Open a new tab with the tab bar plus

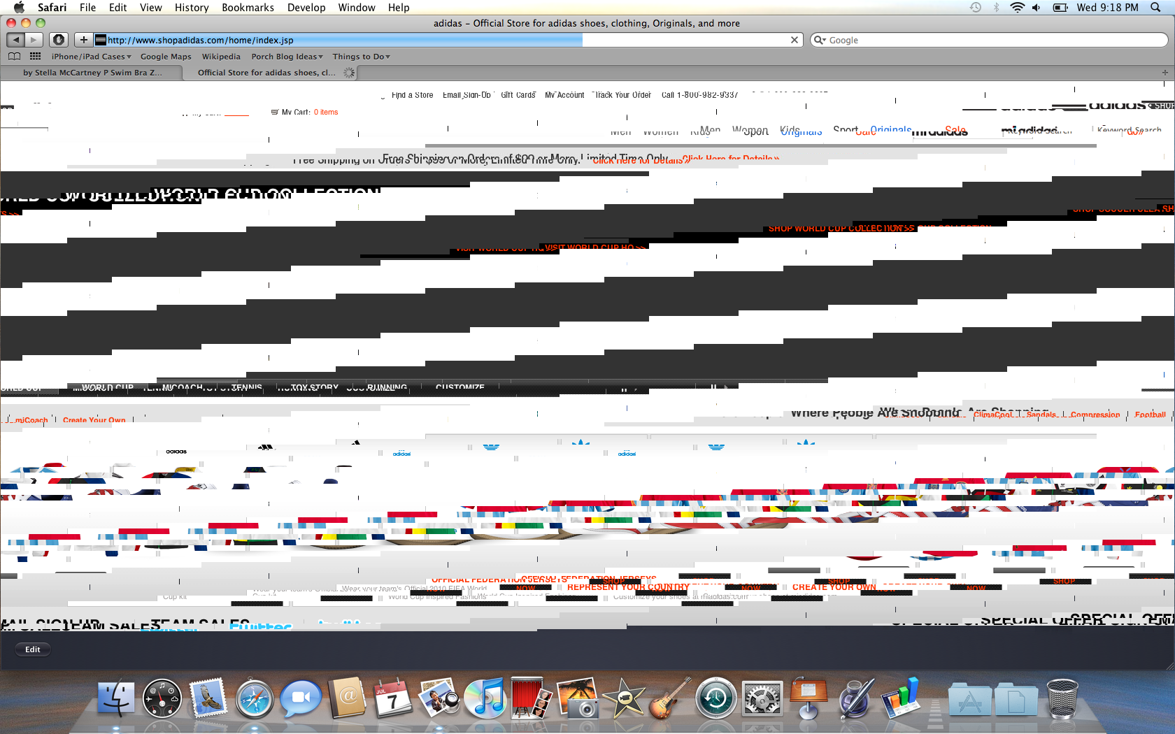point(1165,73)
